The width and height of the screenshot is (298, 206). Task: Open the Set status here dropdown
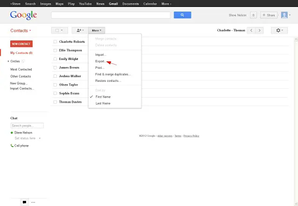[40, 138]
